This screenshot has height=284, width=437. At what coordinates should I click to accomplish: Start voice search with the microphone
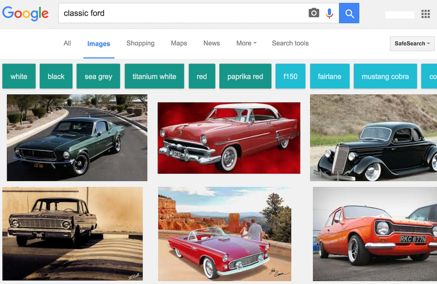pos(329,13)
